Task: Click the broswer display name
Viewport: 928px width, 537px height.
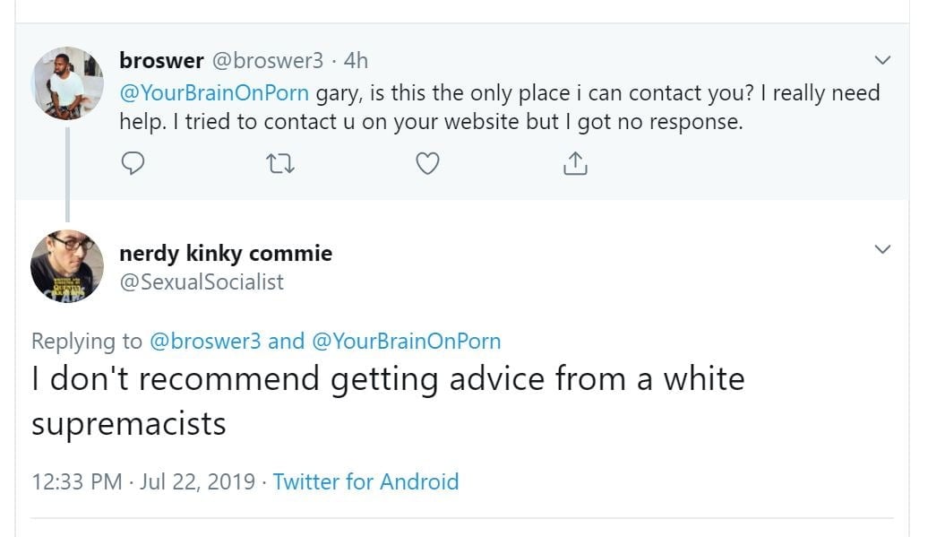Action: (161, 61)
